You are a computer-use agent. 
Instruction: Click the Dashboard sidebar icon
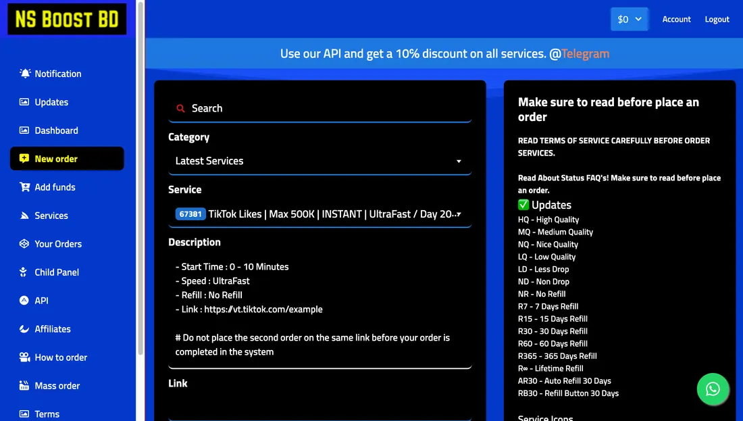(x=24, y=130)
